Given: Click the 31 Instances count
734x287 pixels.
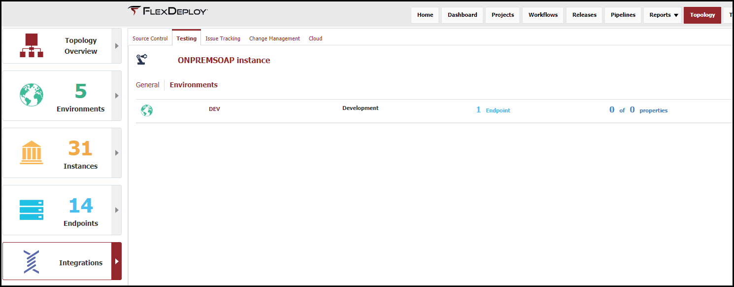Looking at the screenshot, I should 80,148.
